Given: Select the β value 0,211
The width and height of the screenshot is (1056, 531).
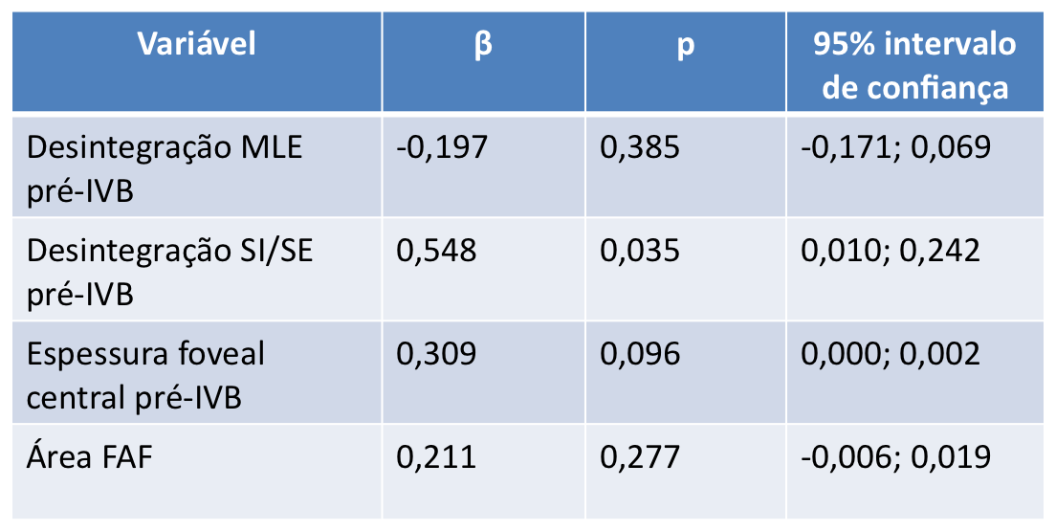Looking at the screenshot, I should tap(436, 457).
